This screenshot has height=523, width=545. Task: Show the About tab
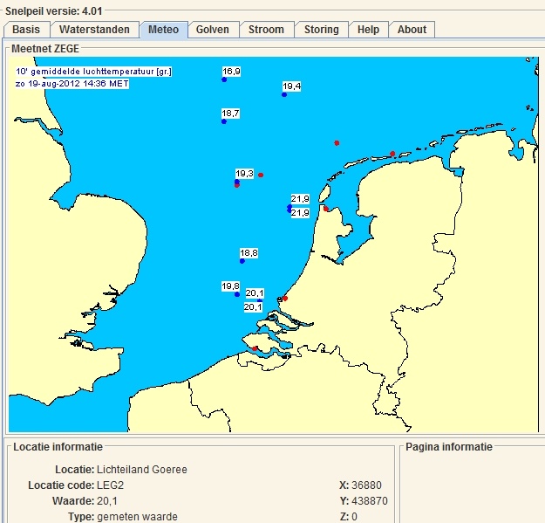pos(412,30)
